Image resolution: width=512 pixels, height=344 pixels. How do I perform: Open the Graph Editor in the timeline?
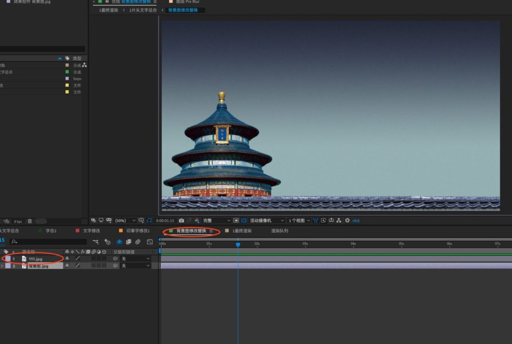150,242
